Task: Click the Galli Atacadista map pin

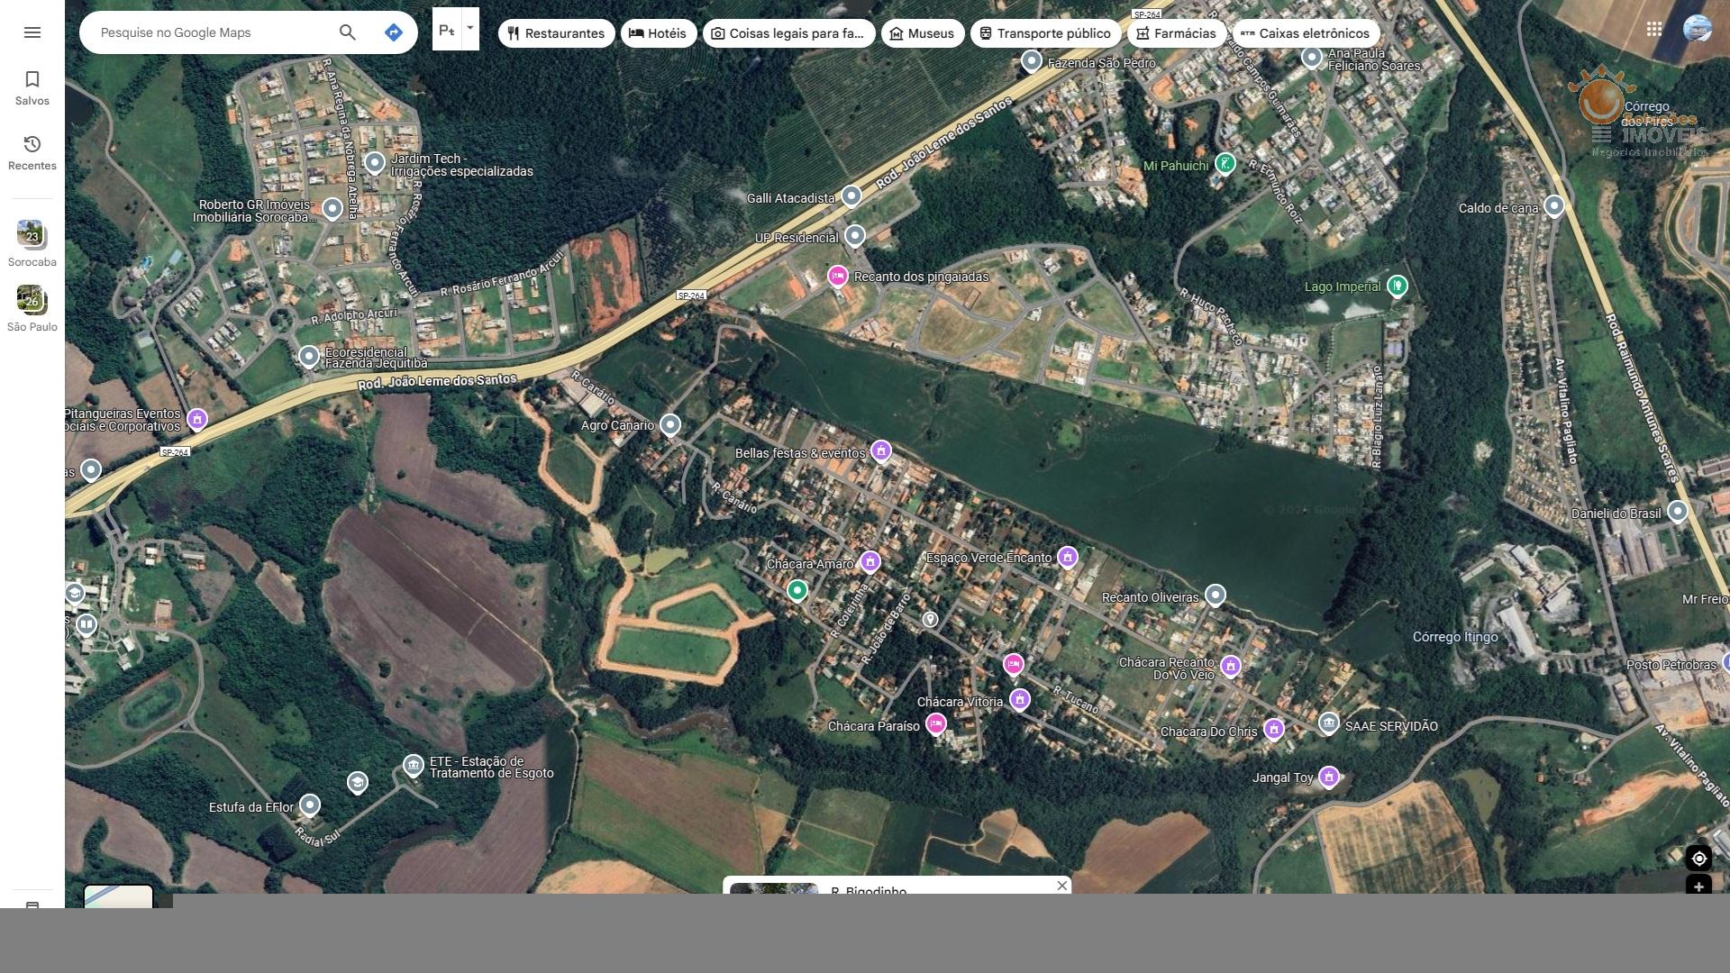Action: tap(851, 196)
